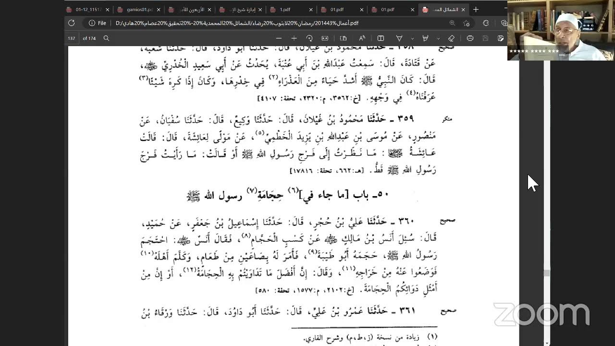Select the Highlight tool
Viewport: 615px width, 346px height.
pos(425,38)
